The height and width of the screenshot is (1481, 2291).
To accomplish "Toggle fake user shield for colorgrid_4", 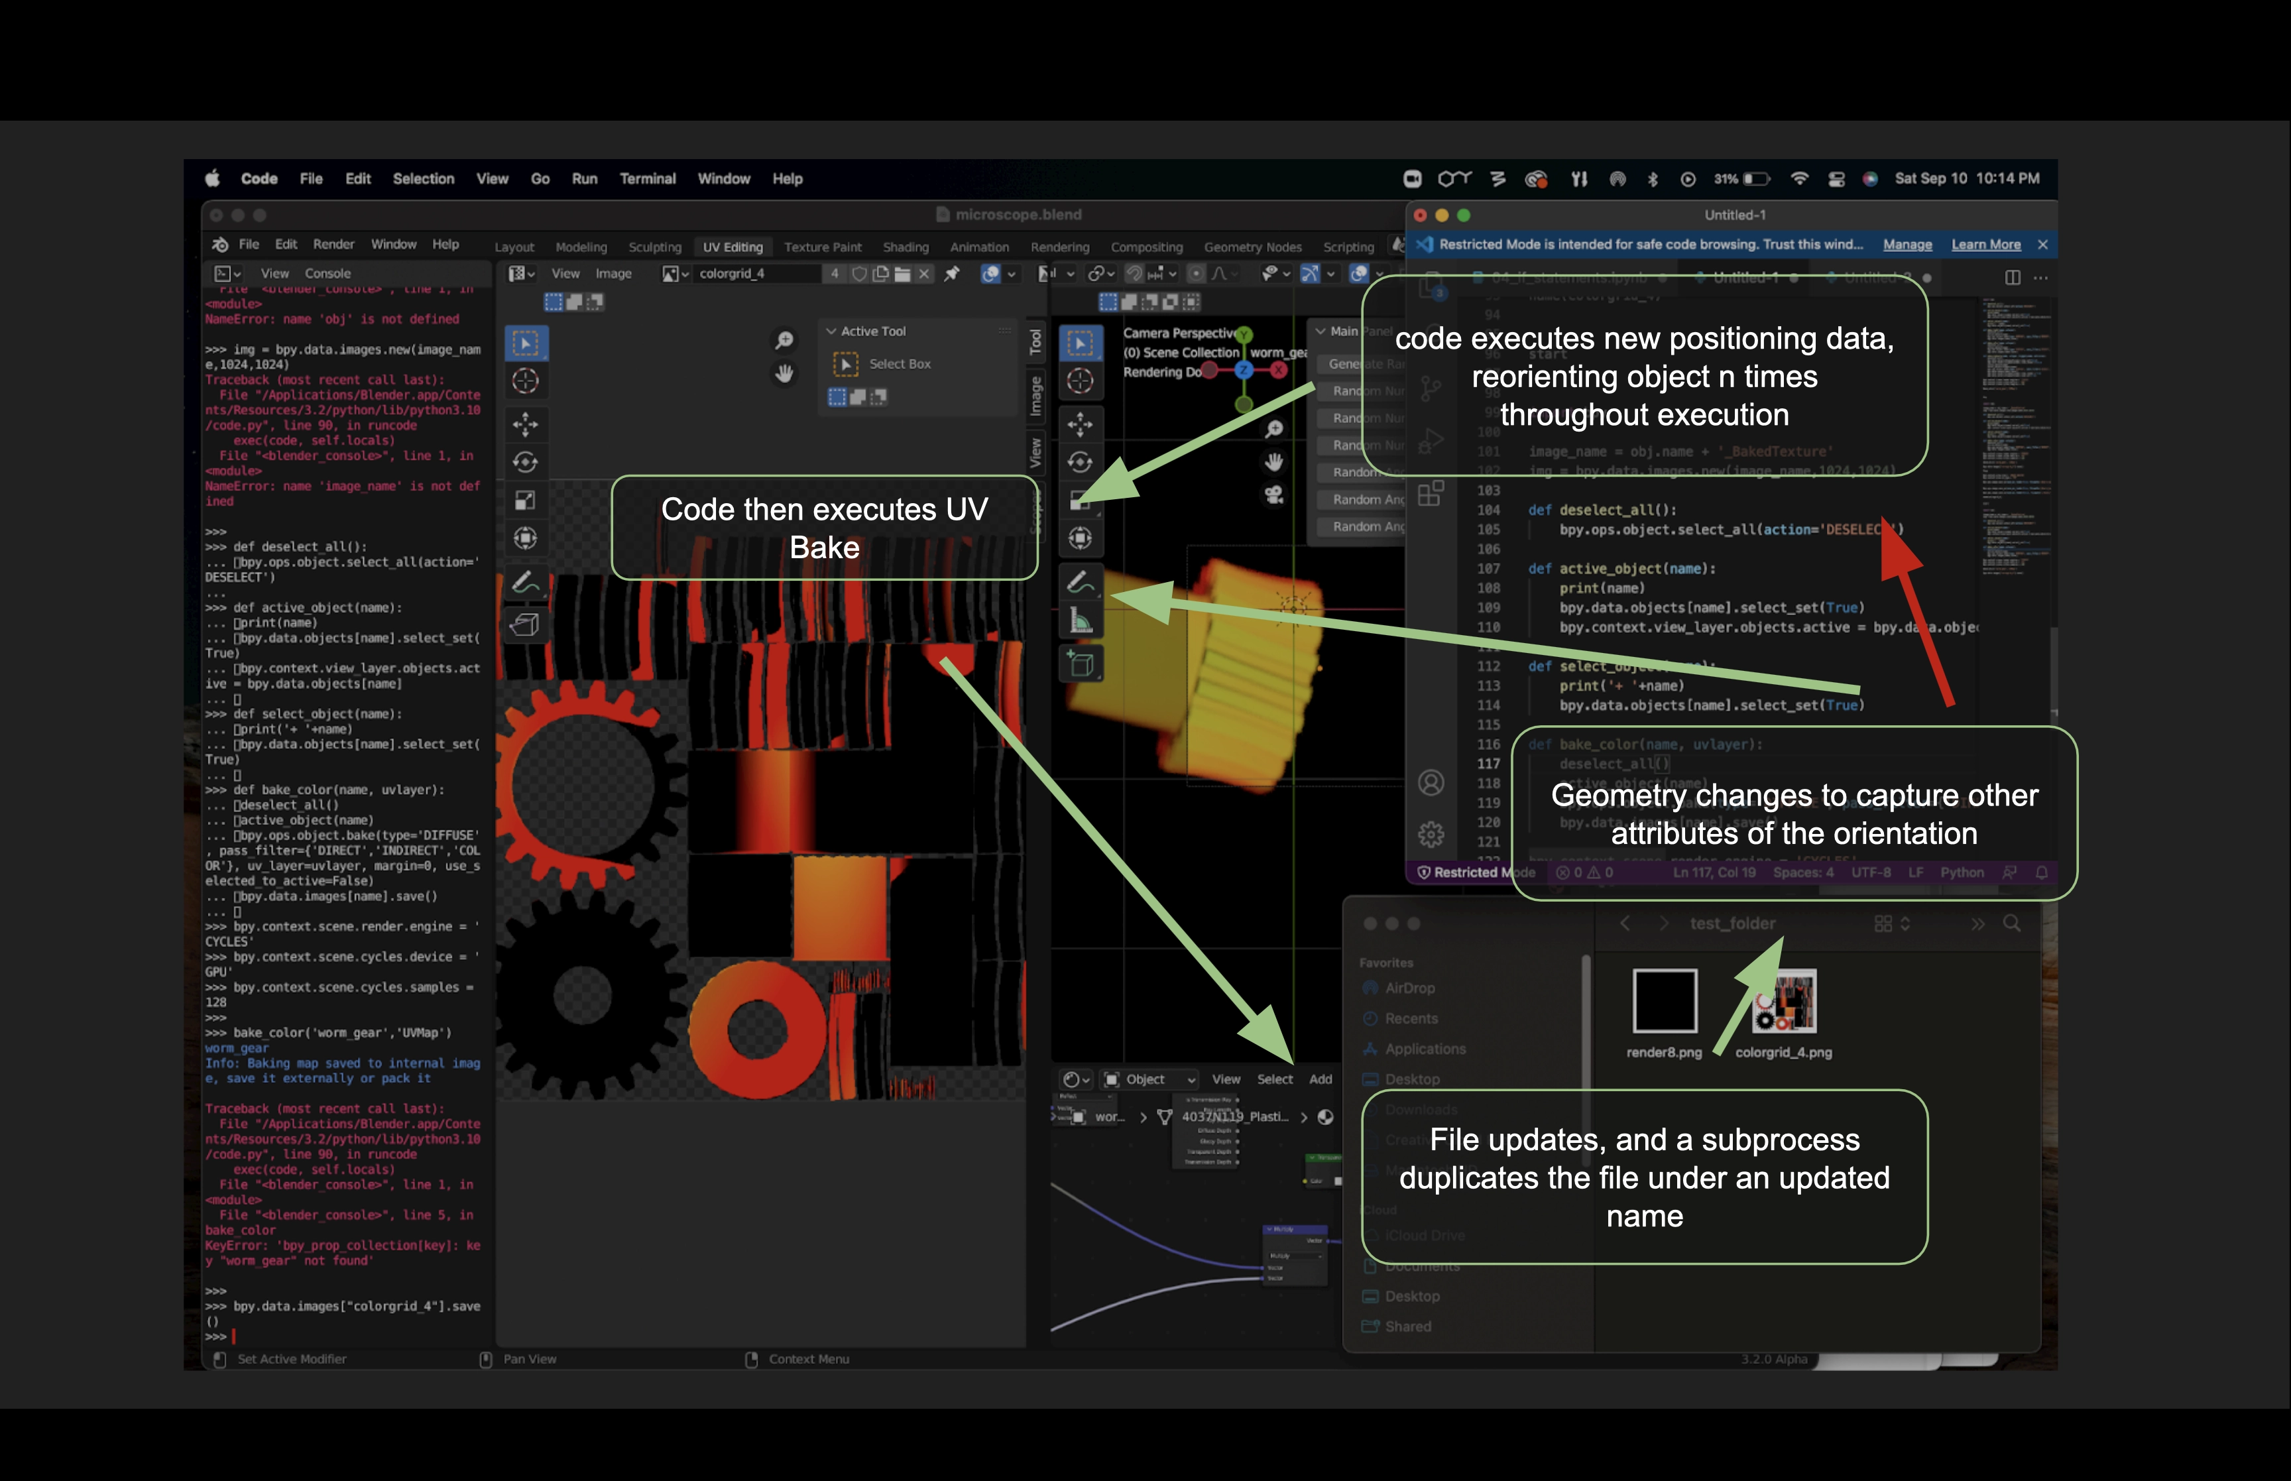I will [x=858, y=274].
